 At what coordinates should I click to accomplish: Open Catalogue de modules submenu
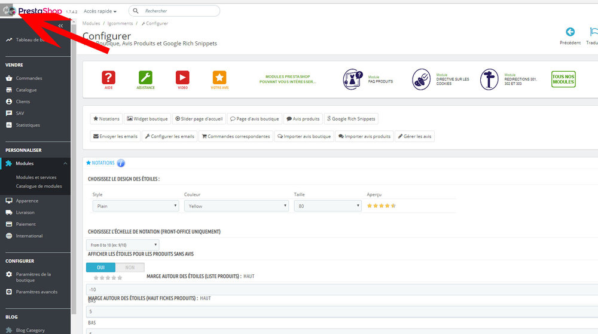click(x=38, y=186)
